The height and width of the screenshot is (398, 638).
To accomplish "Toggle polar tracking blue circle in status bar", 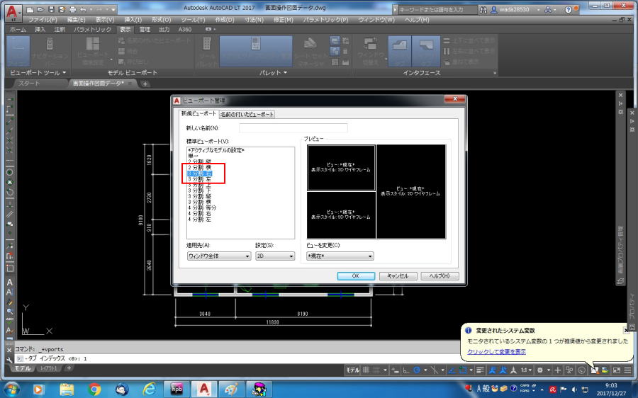I will [417, 370].
